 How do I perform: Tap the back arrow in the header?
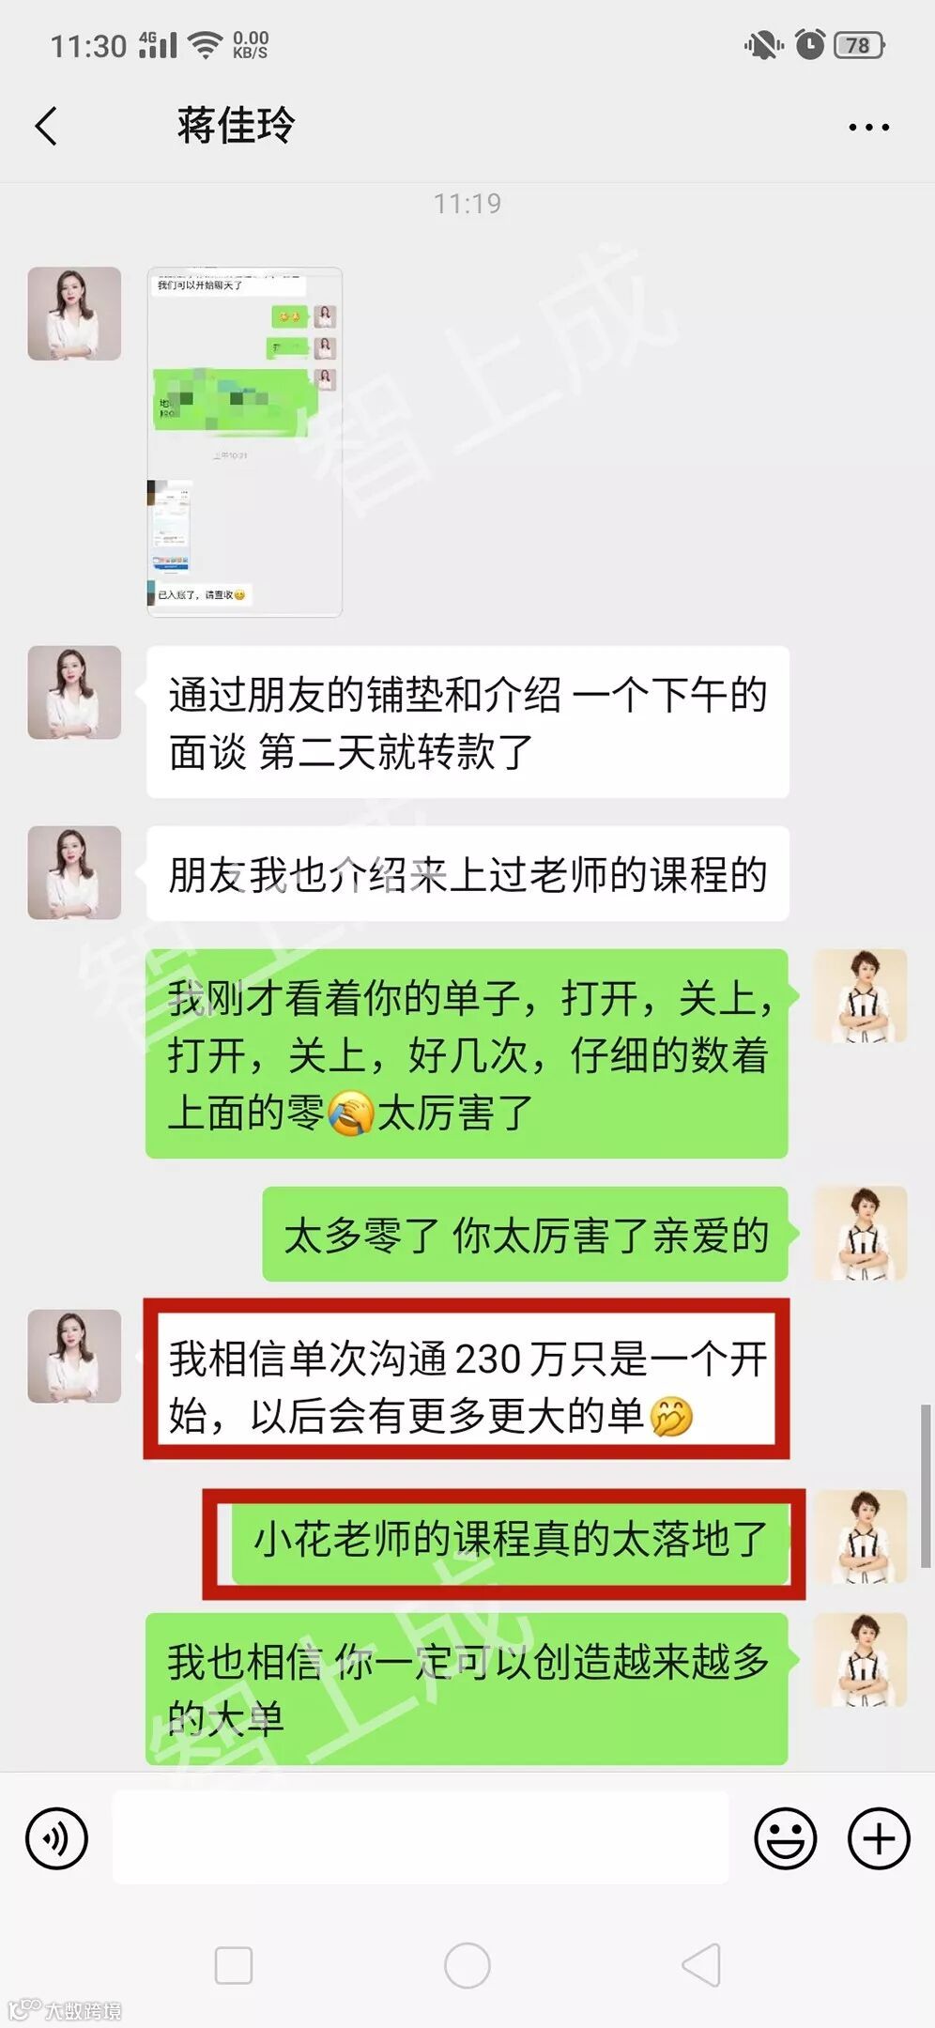(46, 126)
